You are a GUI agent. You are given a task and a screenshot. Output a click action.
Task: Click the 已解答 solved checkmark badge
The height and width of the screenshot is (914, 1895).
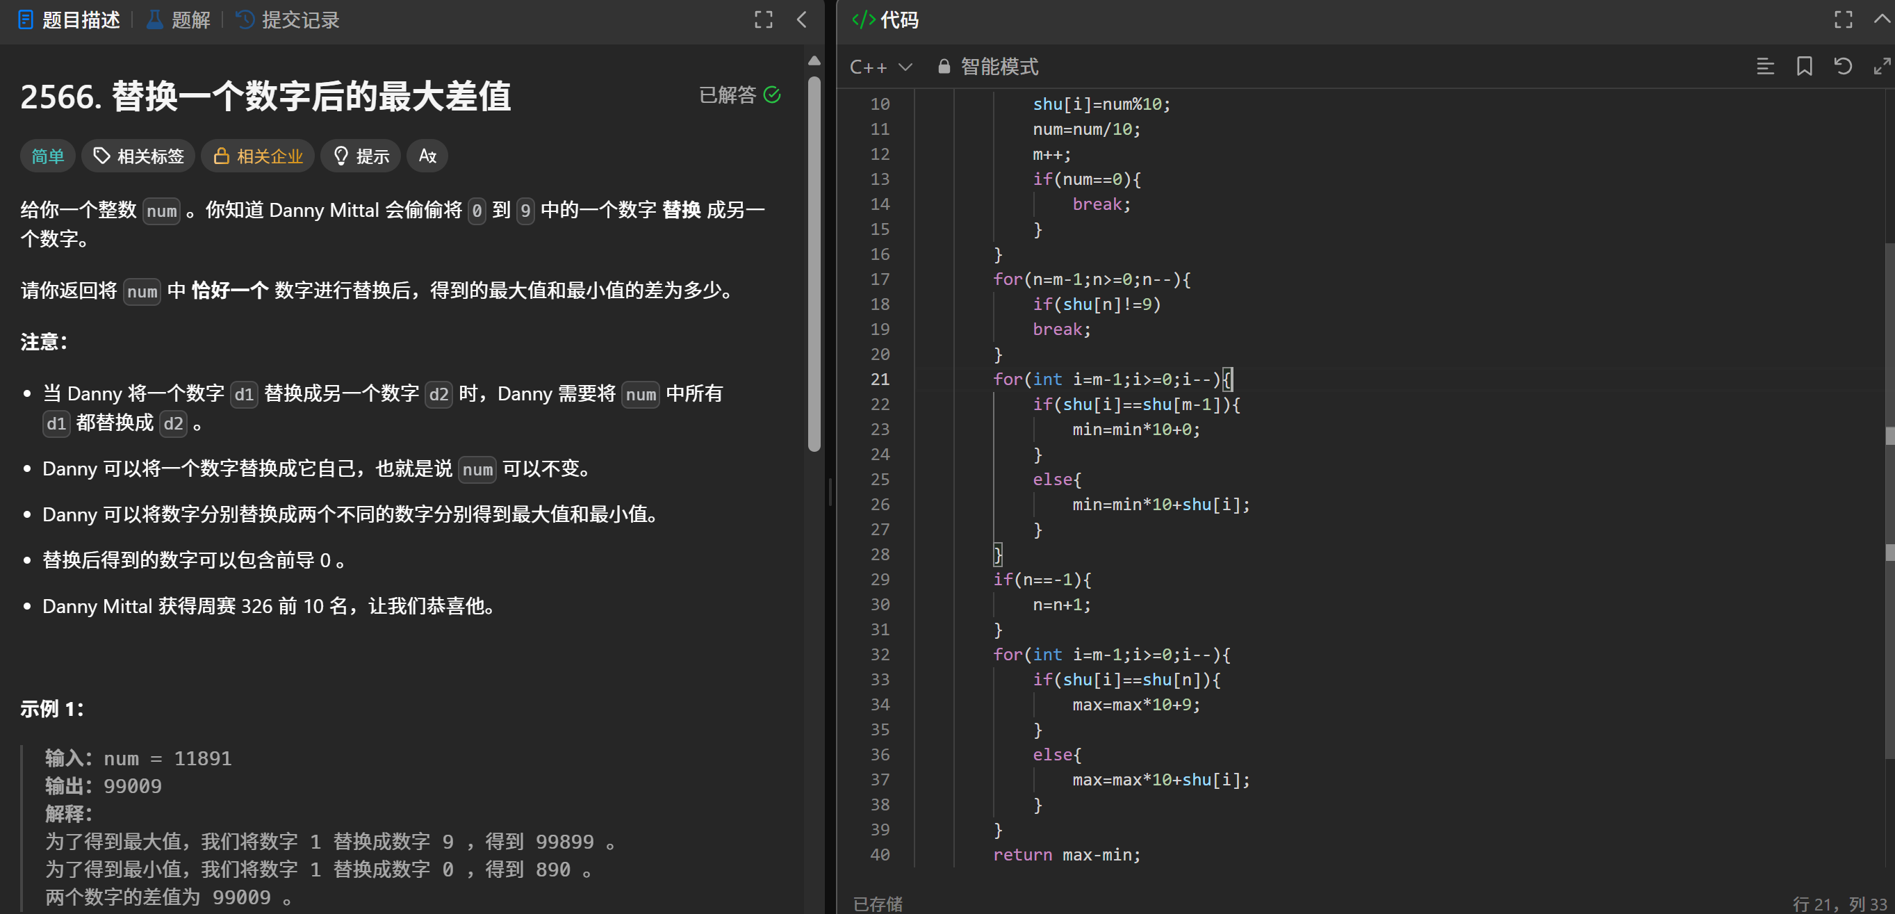(x=739, y=95)
